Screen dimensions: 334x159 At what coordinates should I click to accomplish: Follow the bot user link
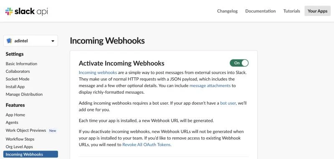pos(228,103)
